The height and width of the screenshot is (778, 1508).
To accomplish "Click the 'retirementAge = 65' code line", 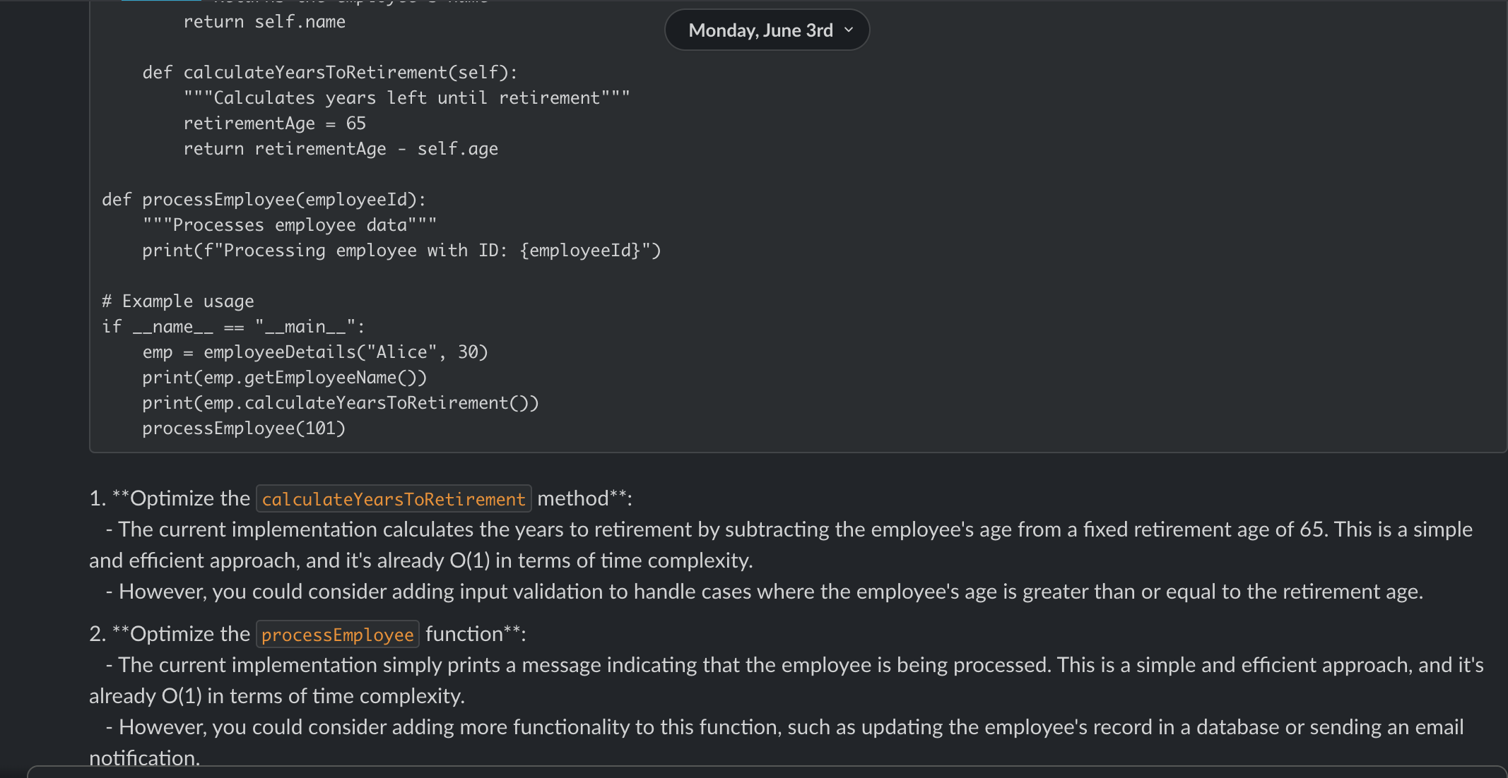I will pos(274,124).
